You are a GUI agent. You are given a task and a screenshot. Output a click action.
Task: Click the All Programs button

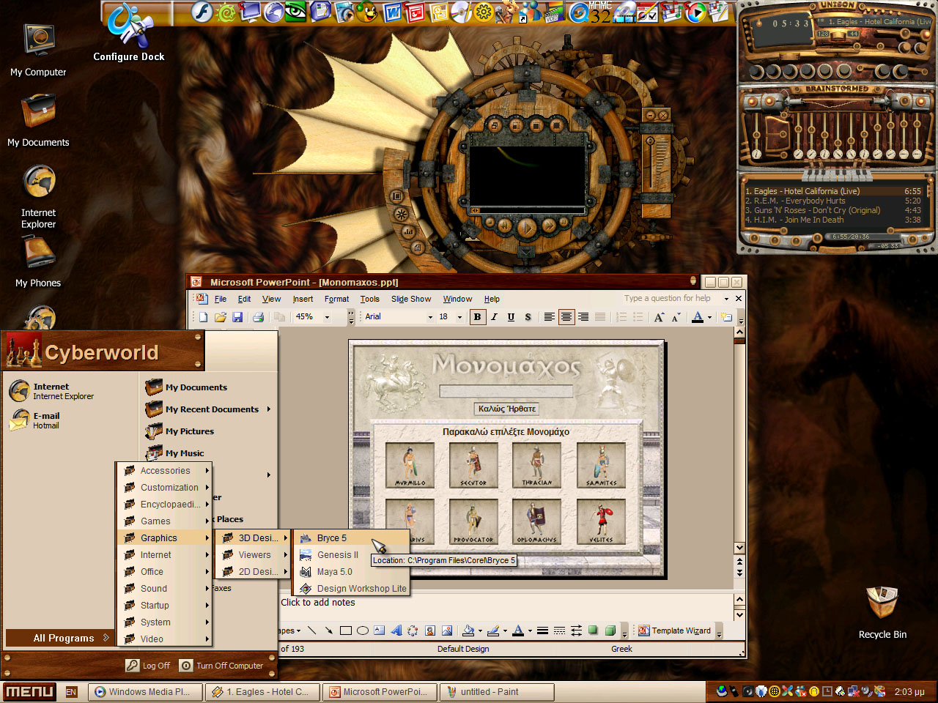(x=60, y=638)
